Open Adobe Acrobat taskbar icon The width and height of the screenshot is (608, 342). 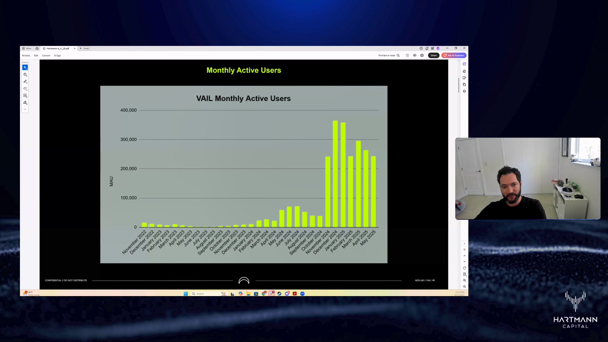coord(294,294)
